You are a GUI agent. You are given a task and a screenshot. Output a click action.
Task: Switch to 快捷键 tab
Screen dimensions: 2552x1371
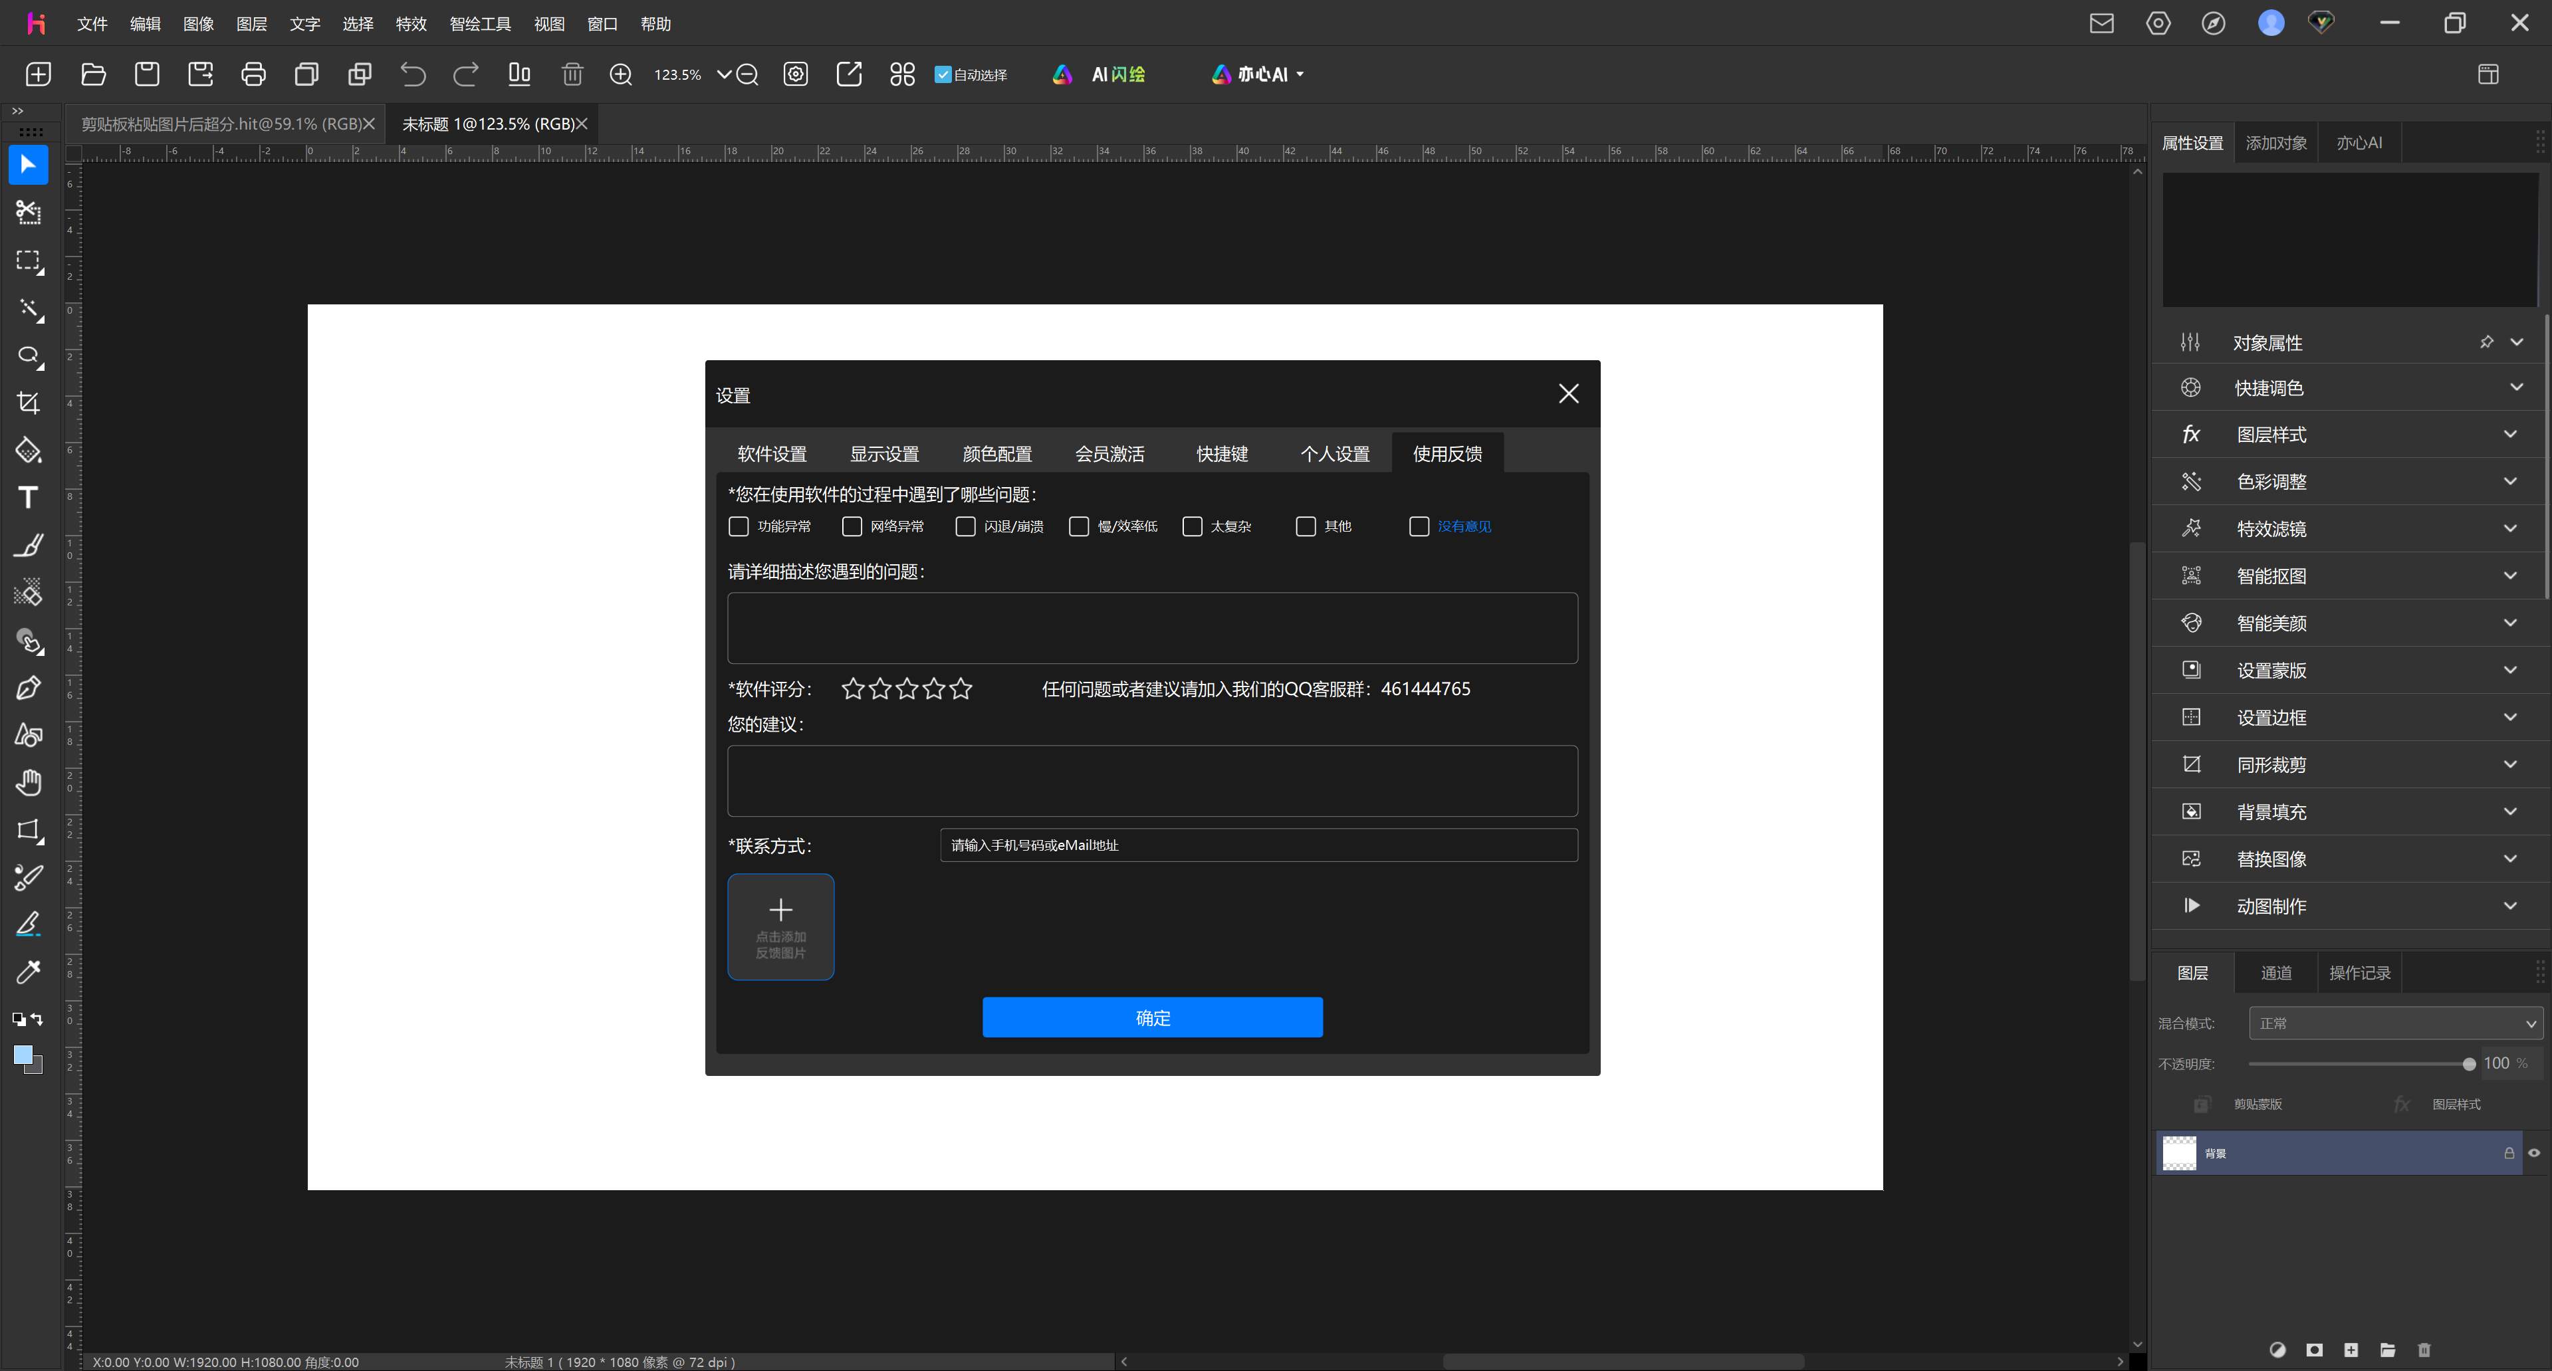1222,454
